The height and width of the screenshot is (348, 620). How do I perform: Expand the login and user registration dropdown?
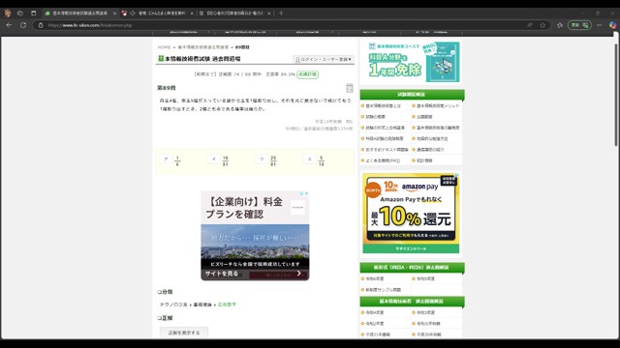324,59
